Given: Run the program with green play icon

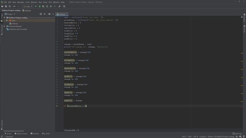Looking at the screenshot, I should (36, 7).
